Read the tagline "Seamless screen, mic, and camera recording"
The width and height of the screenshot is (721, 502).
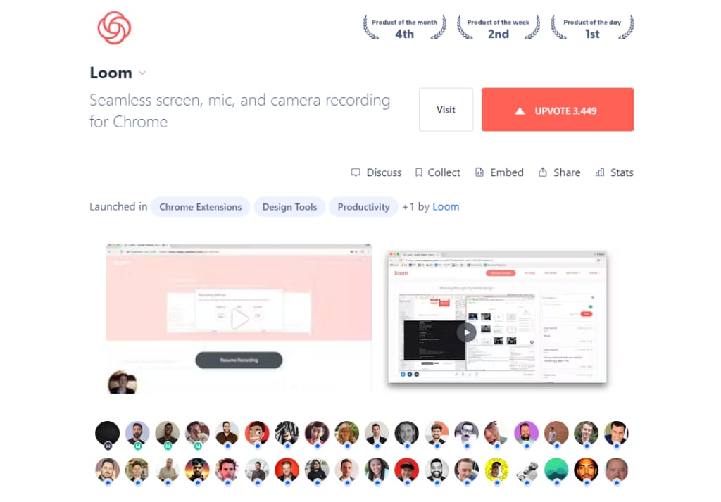(x=240, y=100)
